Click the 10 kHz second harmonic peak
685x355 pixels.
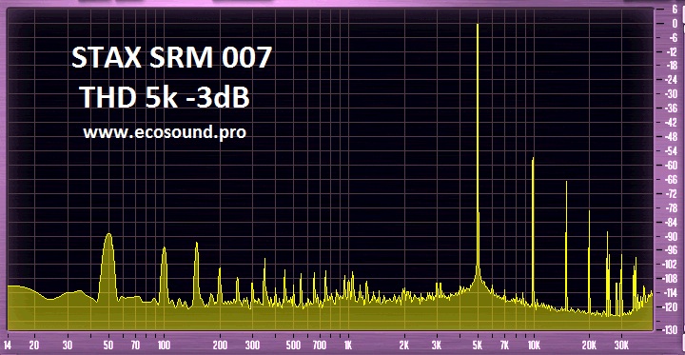[x=533, y=231]
